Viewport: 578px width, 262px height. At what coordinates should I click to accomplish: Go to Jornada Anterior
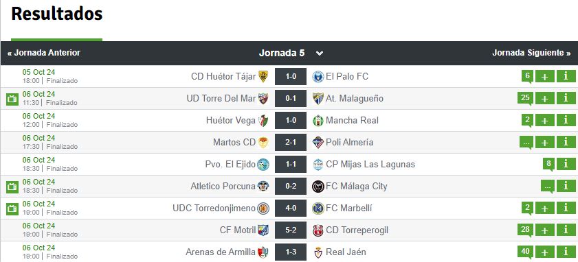43,53
